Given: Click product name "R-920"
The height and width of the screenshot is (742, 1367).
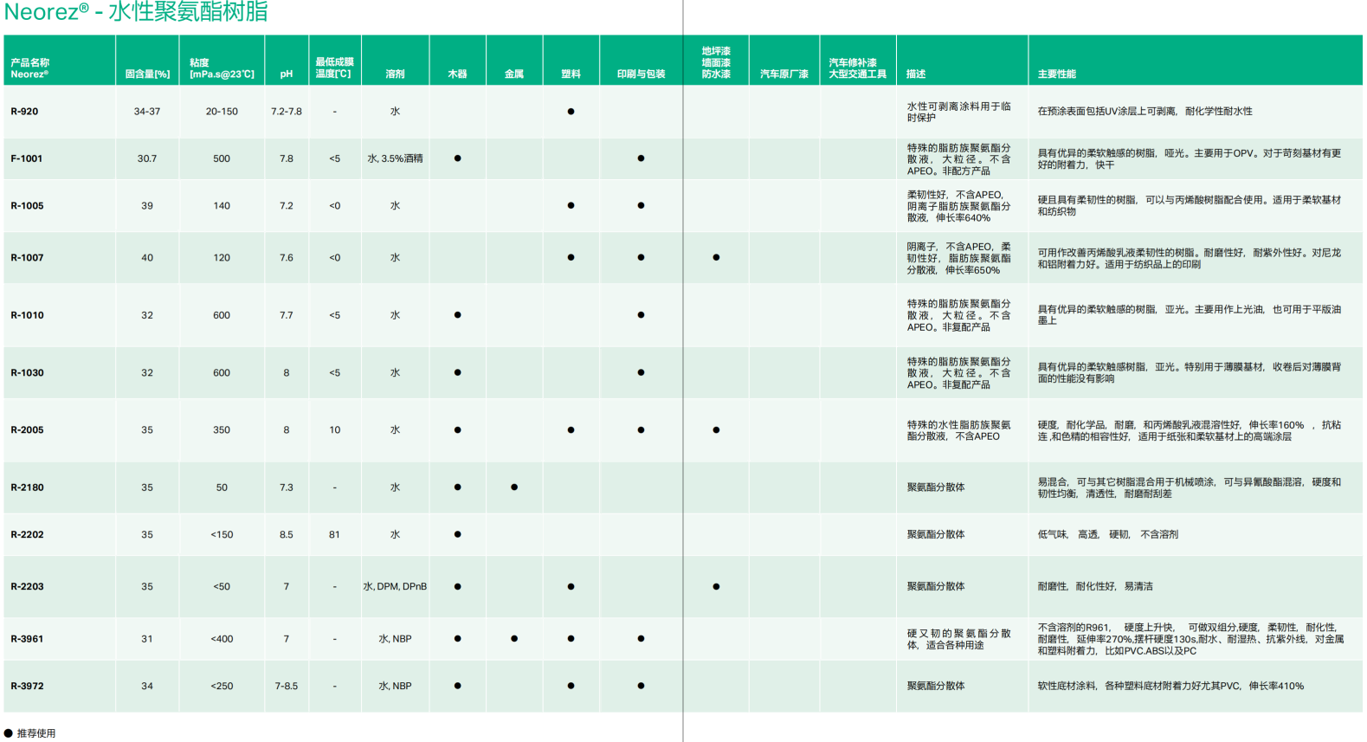Looking at the screenshot, I should click(24, 112).
